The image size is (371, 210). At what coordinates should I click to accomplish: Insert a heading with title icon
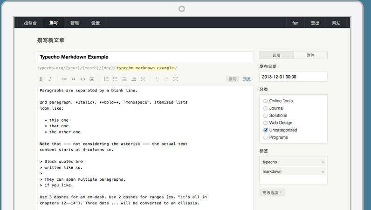click(124, 79)
